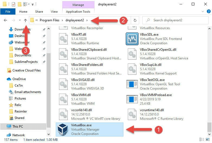This screenshot has width=212, height=143.
Task: Click the file list scroll down arrow
Action: [x=209, y=134]
